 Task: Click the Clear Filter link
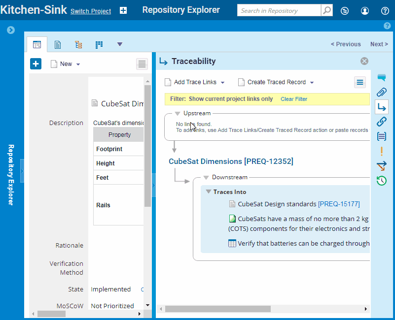coord(294,99)
